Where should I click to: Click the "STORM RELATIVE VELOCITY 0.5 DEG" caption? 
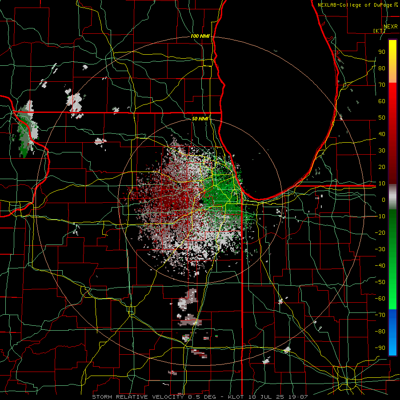(x=154, y=397)
